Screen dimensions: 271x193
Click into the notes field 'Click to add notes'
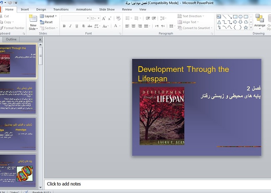coord(158,184)
